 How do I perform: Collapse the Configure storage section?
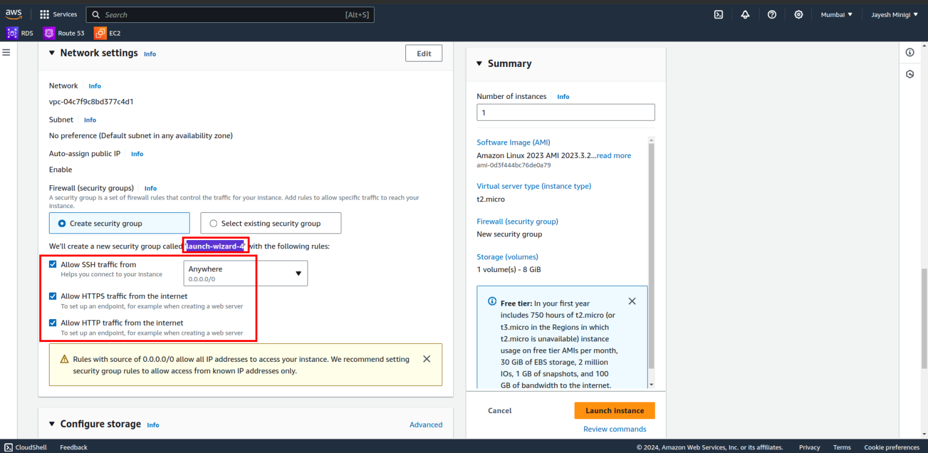(x=53, y=424)
